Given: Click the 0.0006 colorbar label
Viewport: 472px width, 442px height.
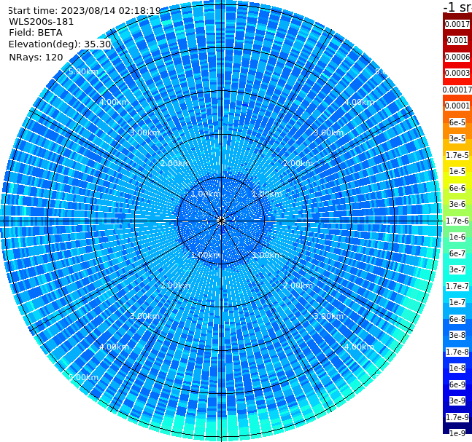Looking at the screenshot, I should pyautogui.click(x=457, y=57).
